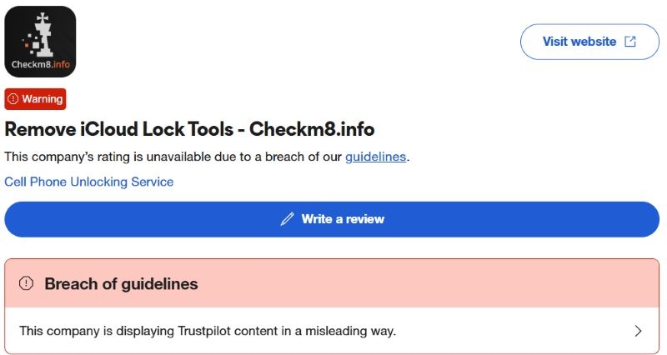This screenshot has height=355, width=667.
Task: Open the misleading Trustpilot content message row
Action: coord(208,331)
